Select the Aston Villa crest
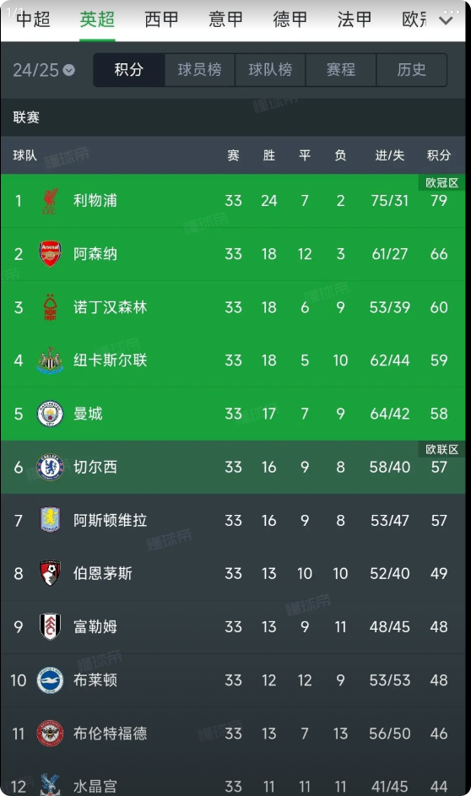Image resolution: width=471 pixels, height=796 pixels. click(50, 520)
